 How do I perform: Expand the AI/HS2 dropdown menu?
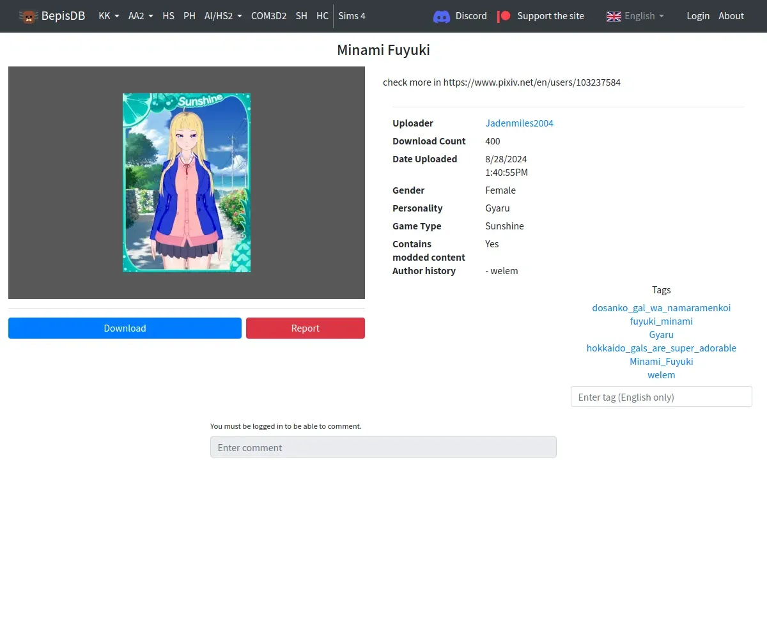pyautogui.click(x=223, y=16)
